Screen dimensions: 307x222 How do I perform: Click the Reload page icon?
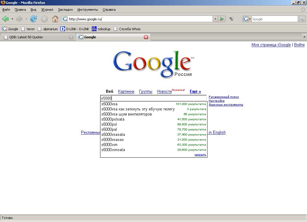(x=34, y=19)
